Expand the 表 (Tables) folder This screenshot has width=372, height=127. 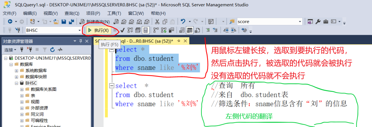[22, 96]
